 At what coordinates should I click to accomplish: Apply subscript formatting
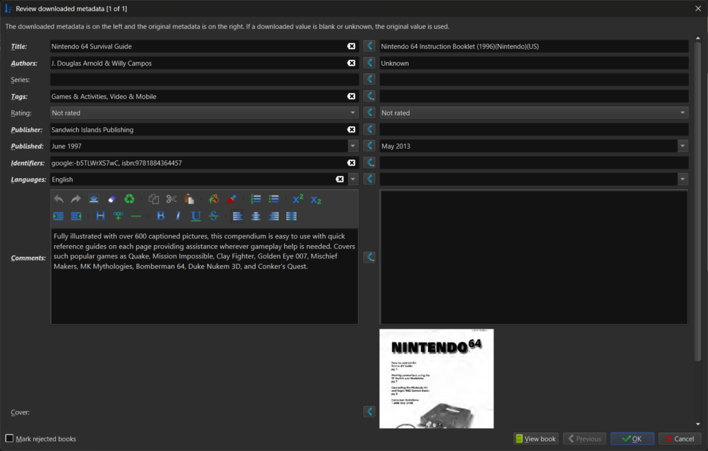[x=315, y=200]
